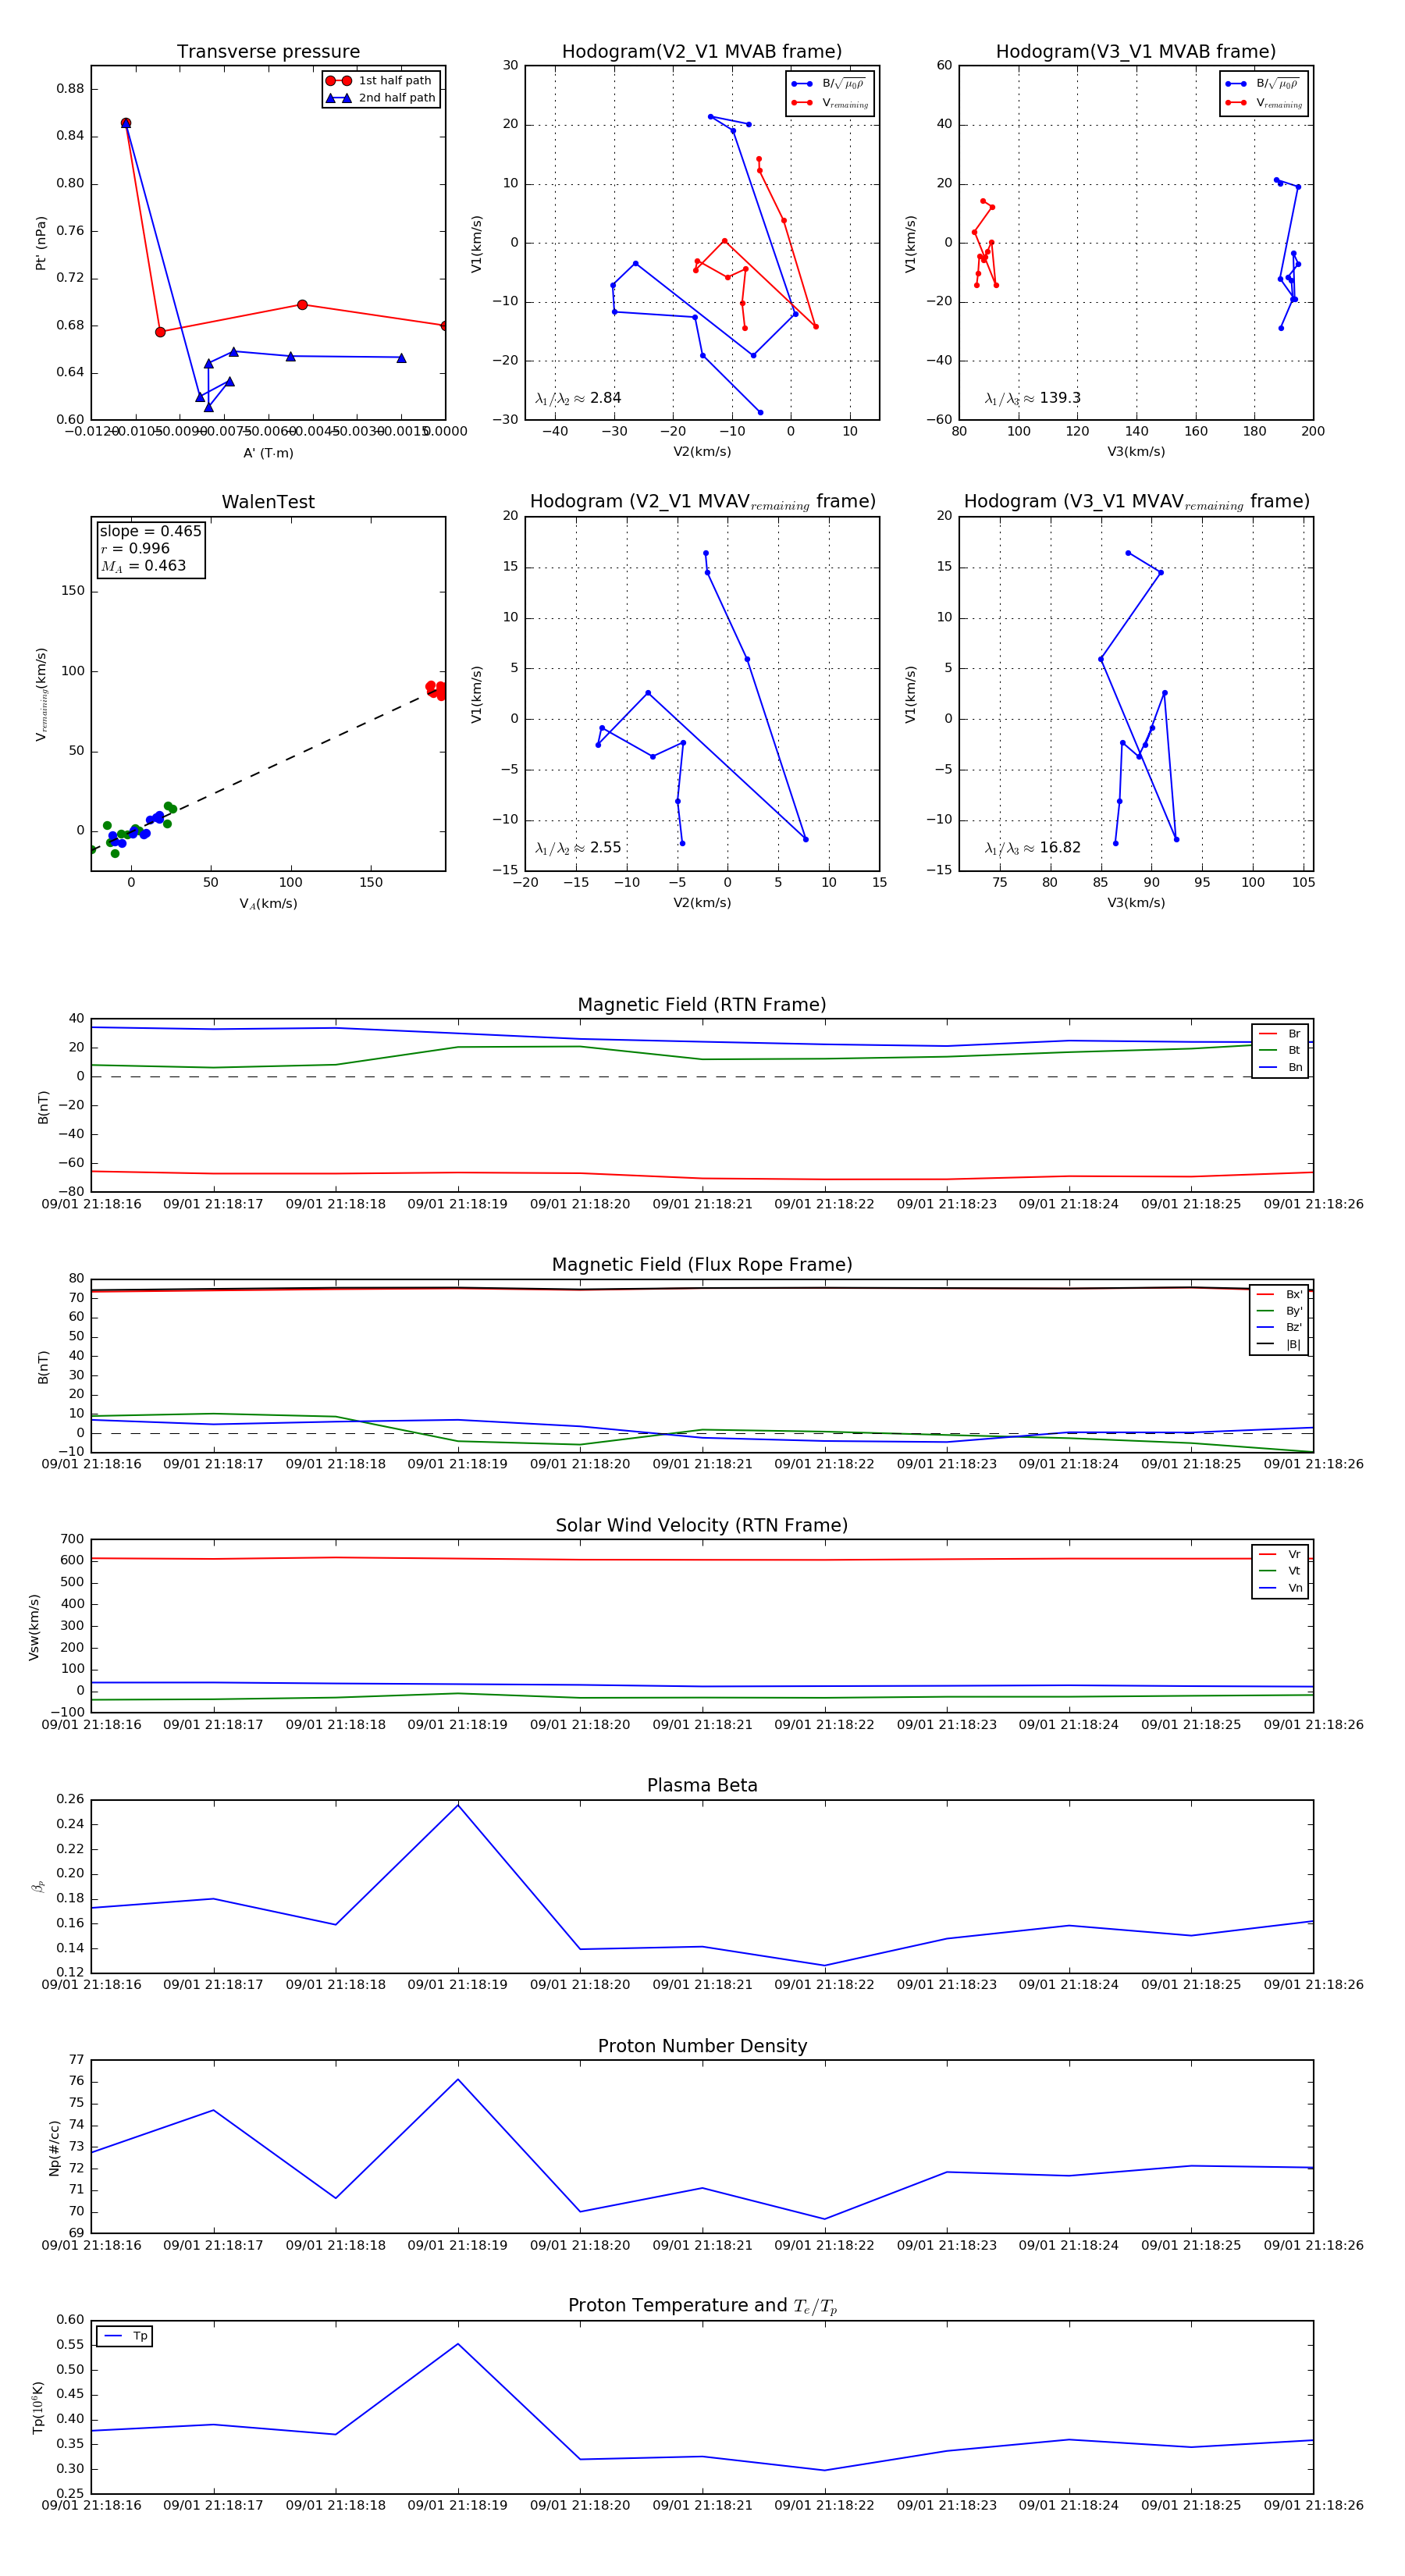Click the λ1/λ3 ≈ 16.82 annotation
Image resolution: width=1405 pixels, height=2576 pixels.
(1032, 848)
